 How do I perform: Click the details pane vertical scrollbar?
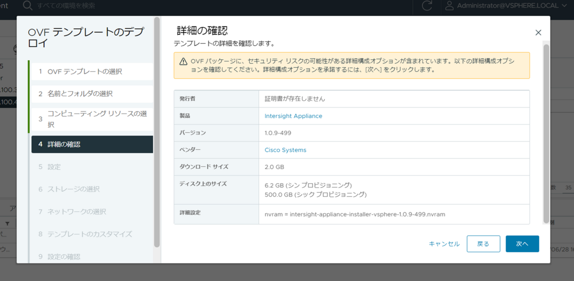(x=546, y=134)
